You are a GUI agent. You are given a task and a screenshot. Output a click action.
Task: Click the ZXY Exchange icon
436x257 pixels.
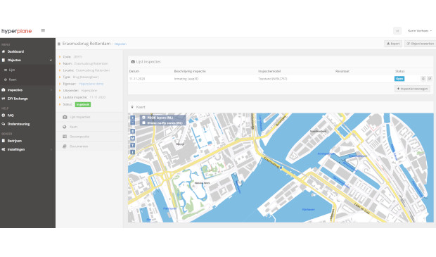[x=4, y=99]
